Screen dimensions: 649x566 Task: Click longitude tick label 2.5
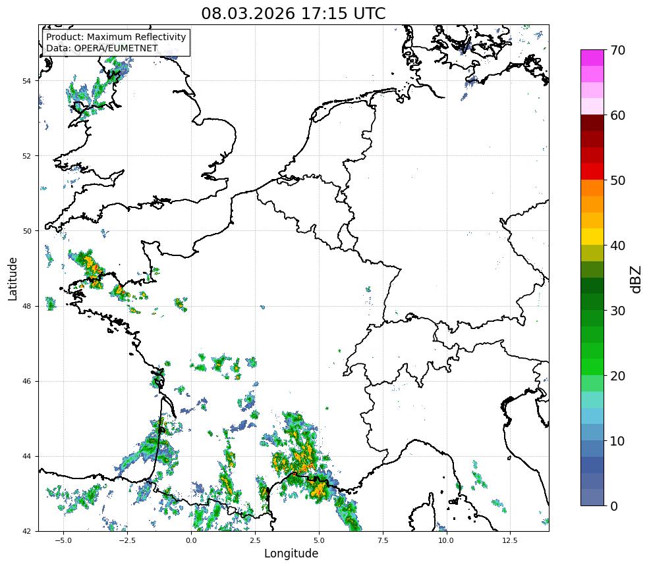click(x=255, y=540)
